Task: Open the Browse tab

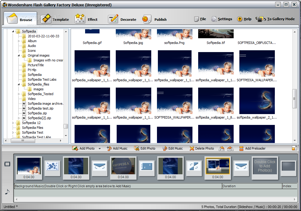Action: tap(20, 19)
